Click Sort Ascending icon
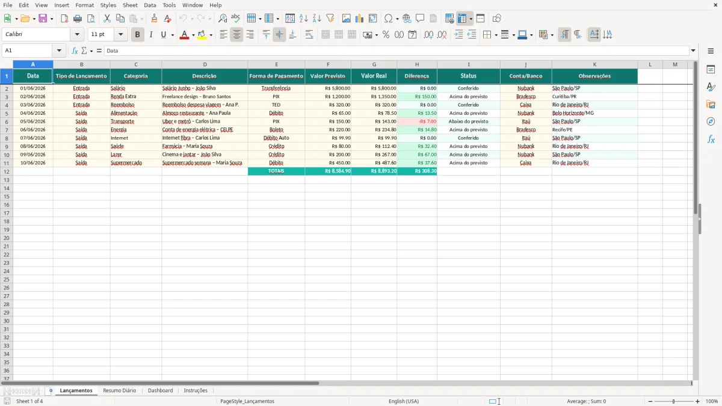Viewport: 722px width, 406px height. coord(304,19)
